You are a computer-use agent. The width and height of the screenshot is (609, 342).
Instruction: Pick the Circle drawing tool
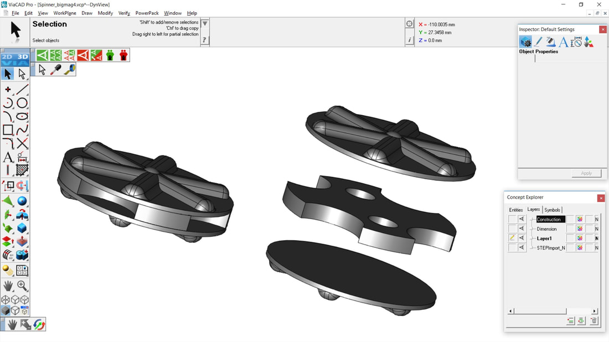point(22,103)
